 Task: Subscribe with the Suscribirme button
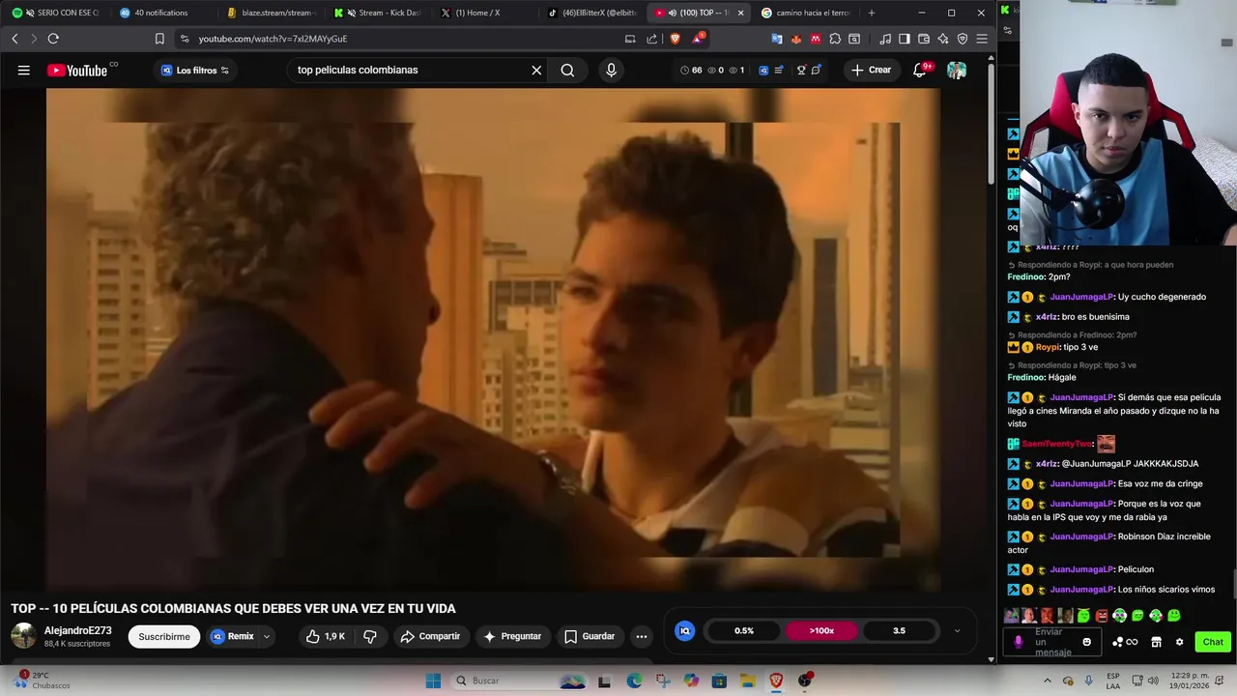point(164,636)
